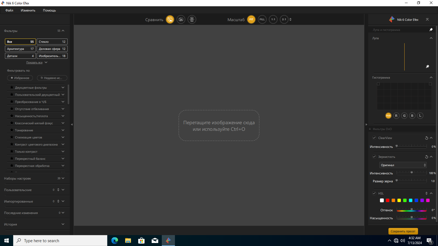Reset the Зернистость filter
The height and width of the screenshot is (246, 438).
click(x=427, y=157)
